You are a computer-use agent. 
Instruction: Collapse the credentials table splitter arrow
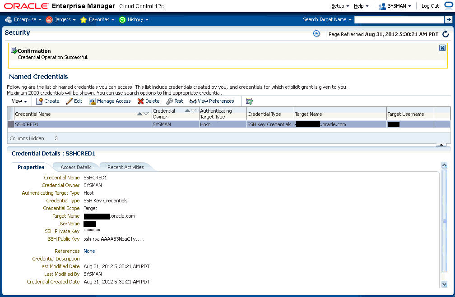(441, 144)
